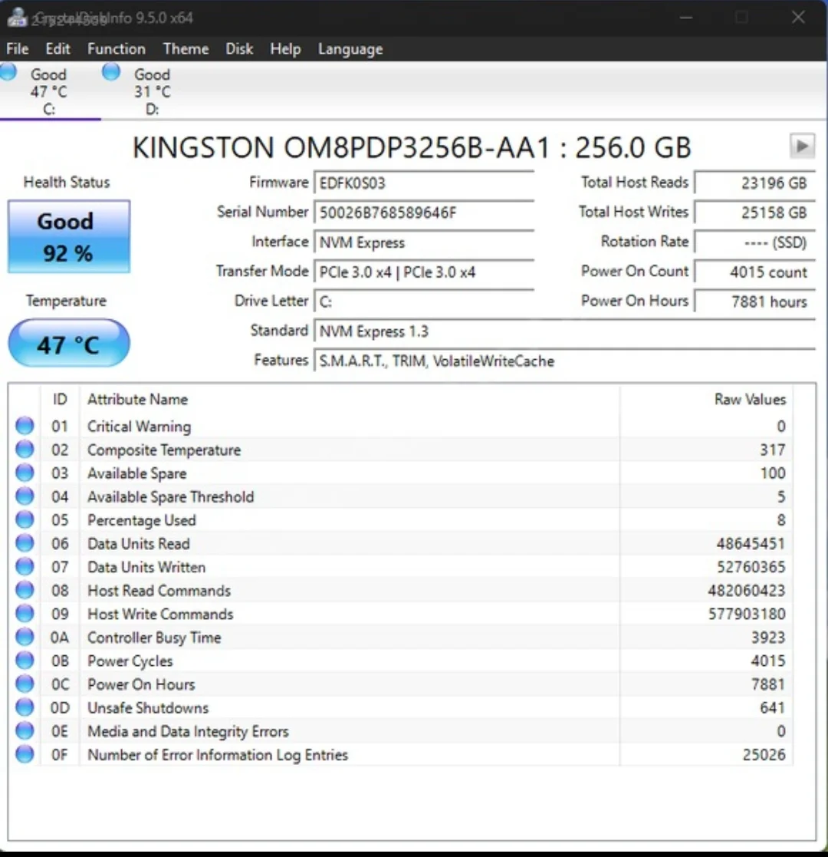
Task: Click the Power On Hours value 7881 hours
Action: pos(755,302)
